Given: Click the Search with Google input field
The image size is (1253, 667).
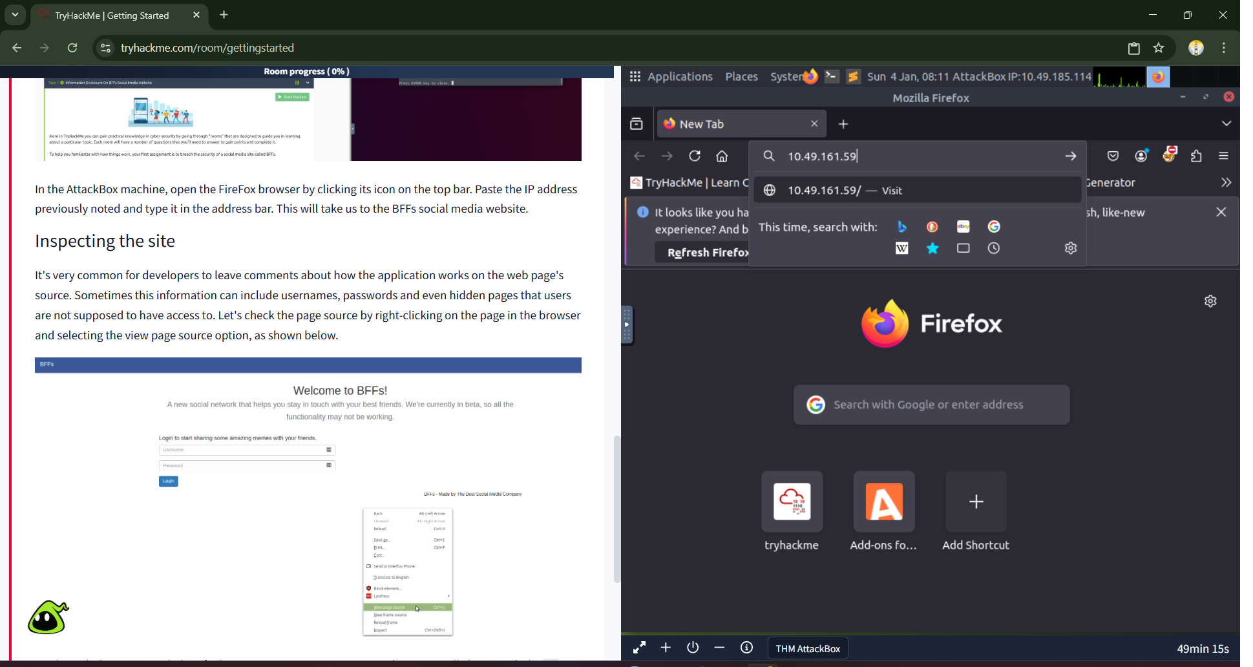Looking at the screenshot, I should (x=931, y=405).
